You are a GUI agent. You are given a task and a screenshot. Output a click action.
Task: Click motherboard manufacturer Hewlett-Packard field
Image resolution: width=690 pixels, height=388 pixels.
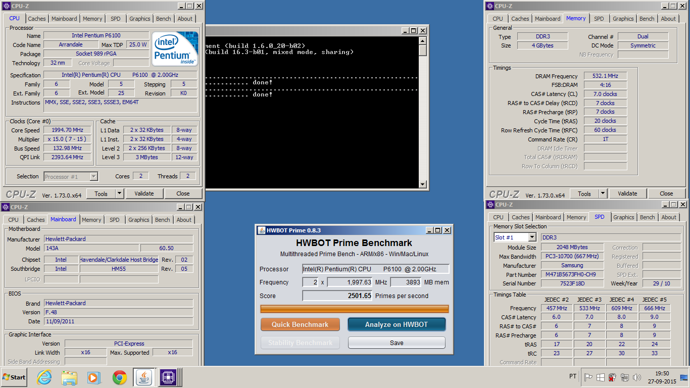pos(118,239)
